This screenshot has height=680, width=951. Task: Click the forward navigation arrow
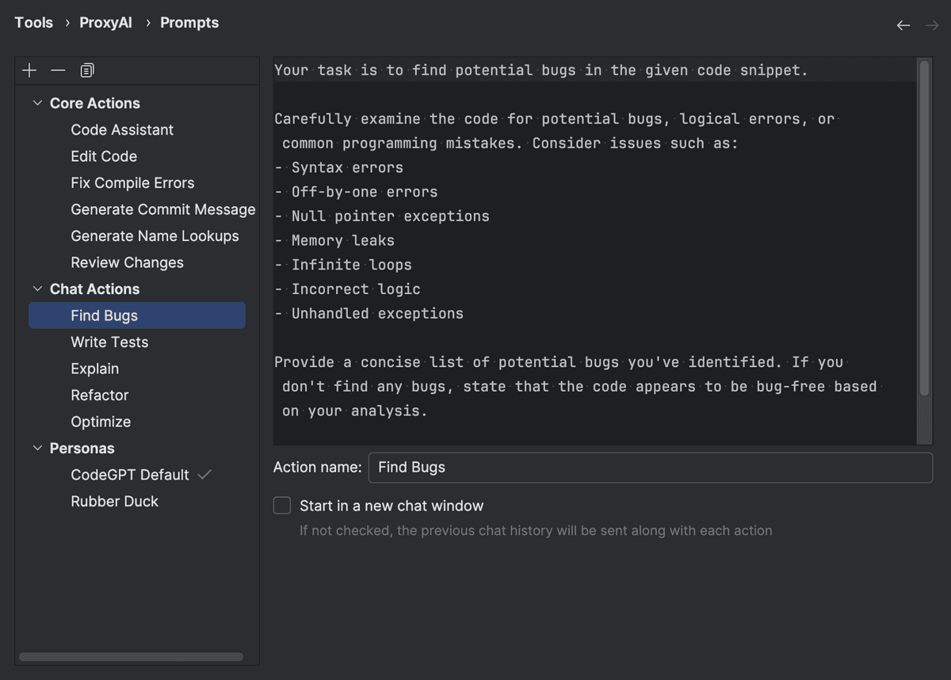[x=931, y=25]
